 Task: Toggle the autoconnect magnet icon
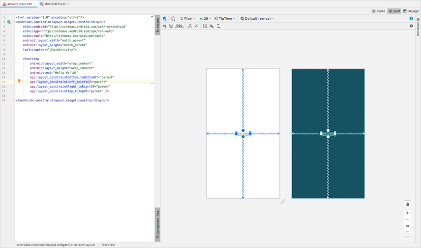pyautogui.click(x=171, y=26)
